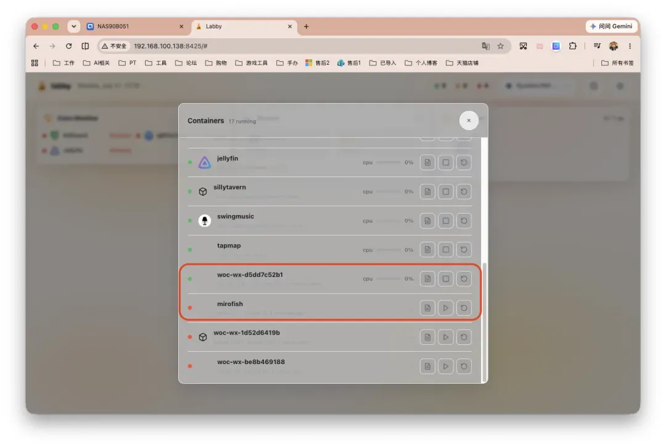
Task: Show logs for the tapmap container
Action: tap(427, 249)
